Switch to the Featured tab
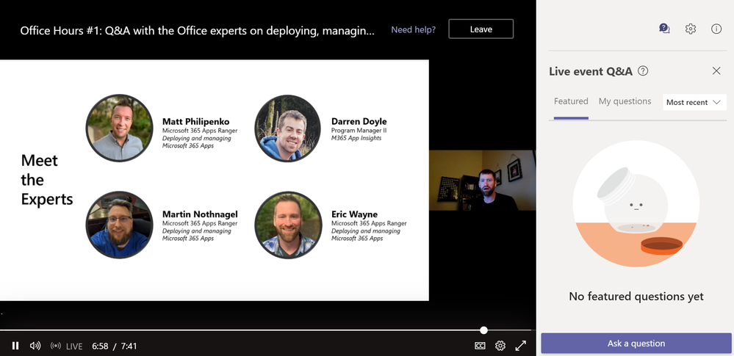Viewport: 734px width, 356px height. point(571,101)
